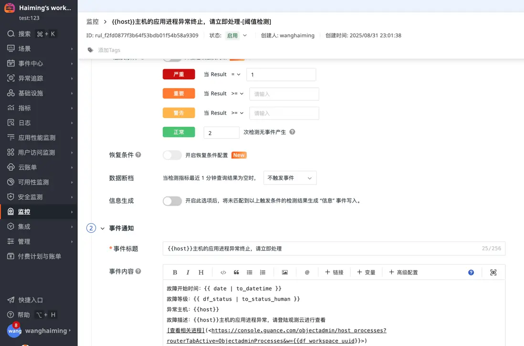Screen dimensions: 524x346
Task: Enable the 信息生成 toggle
Action: [x=171, y=201]
